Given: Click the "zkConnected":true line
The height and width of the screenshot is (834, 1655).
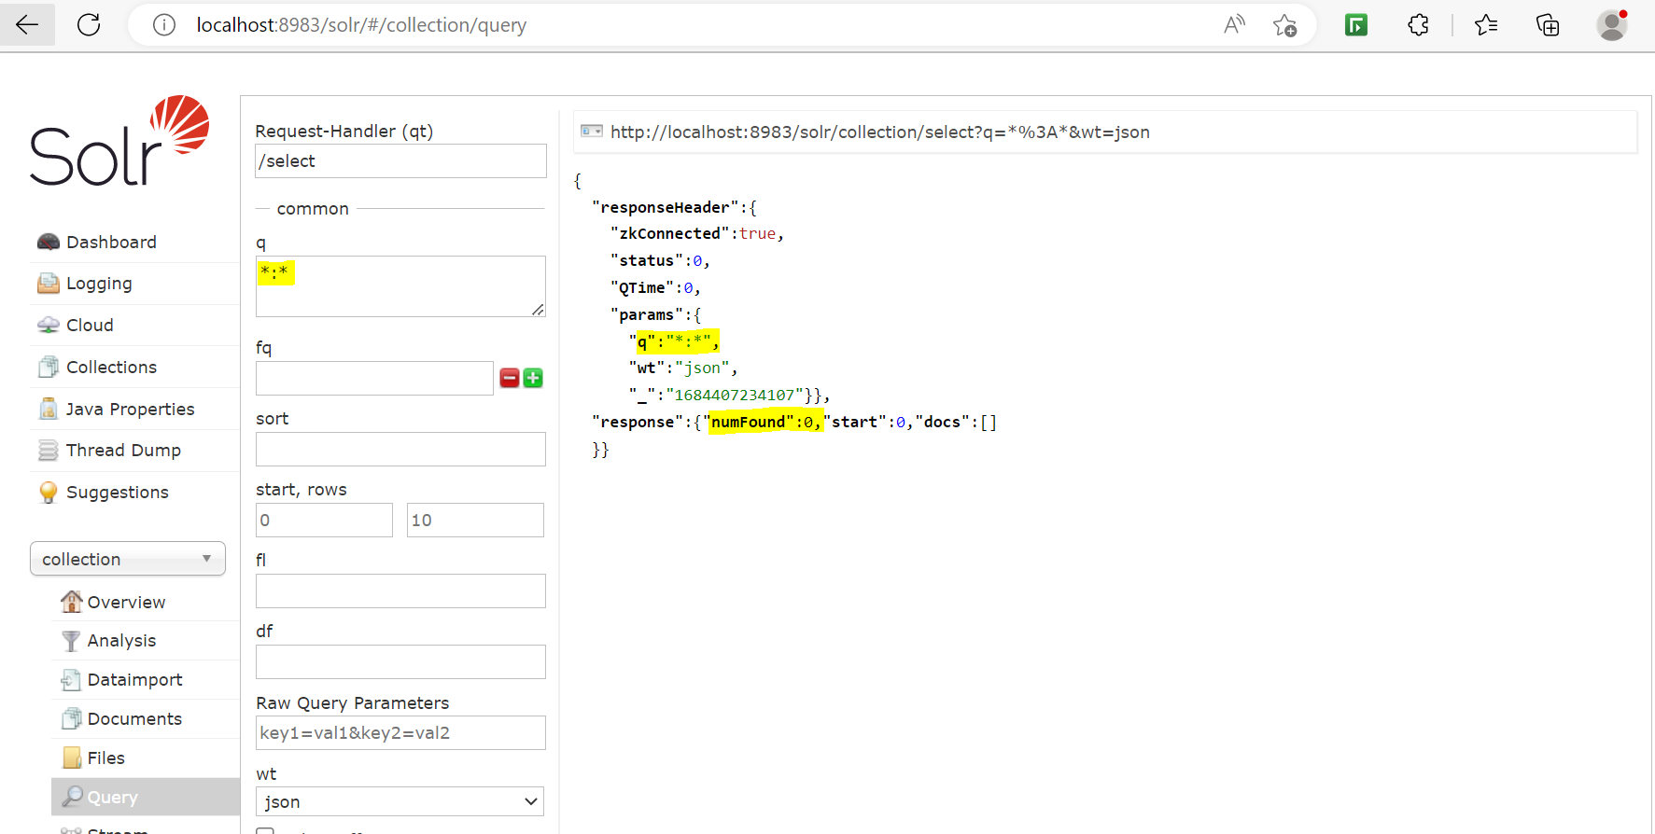Looking at the screenshot, I should [x=696, y=233].
